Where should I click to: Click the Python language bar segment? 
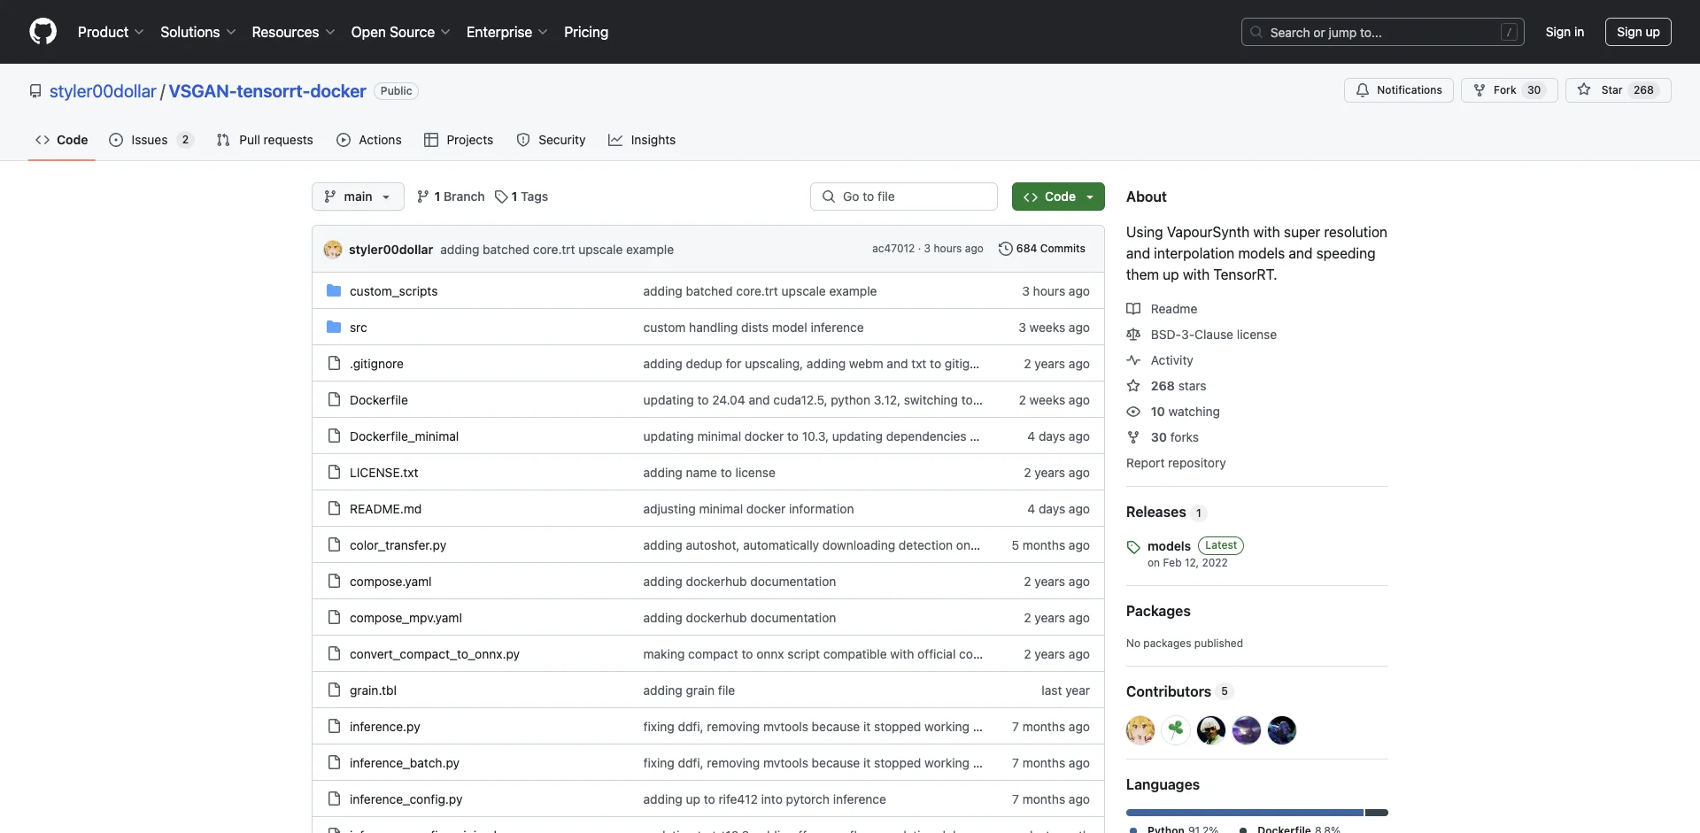[x=1244, y=813]
